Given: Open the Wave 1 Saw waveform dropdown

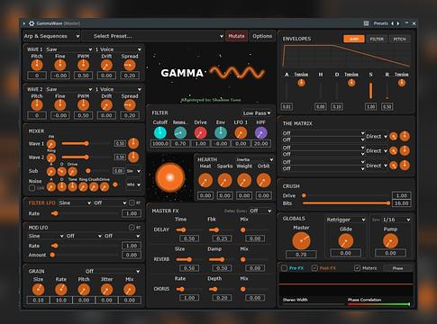Looking at the screenshot, I should pos(68,49).
